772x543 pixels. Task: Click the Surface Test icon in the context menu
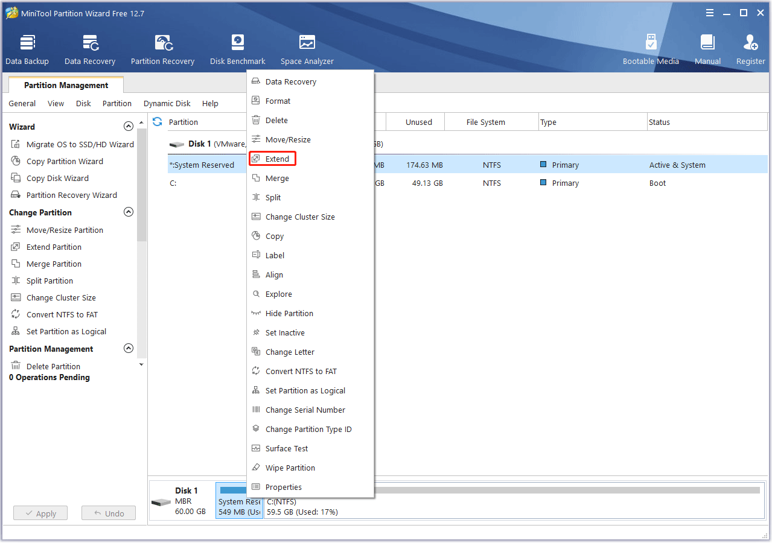click(x=256, y=448)
